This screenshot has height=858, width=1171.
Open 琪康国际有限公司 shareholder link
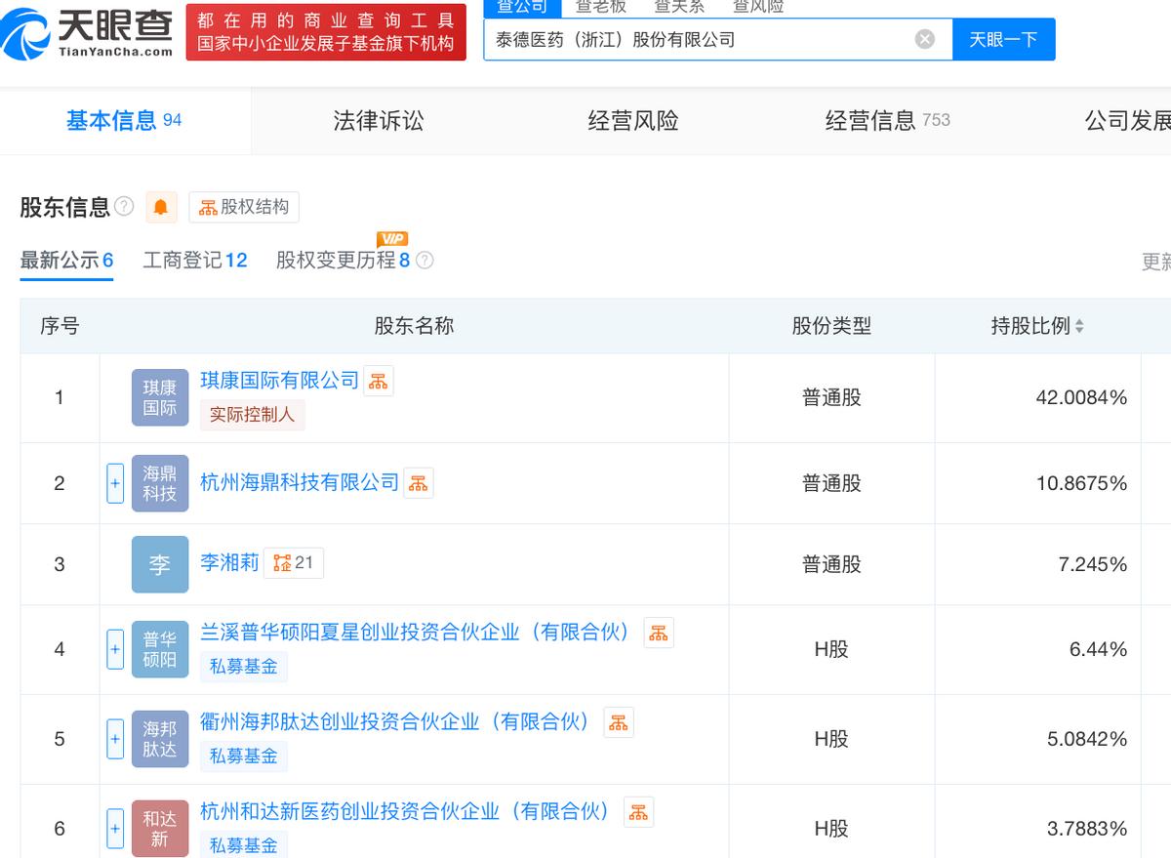coord(280,381)
